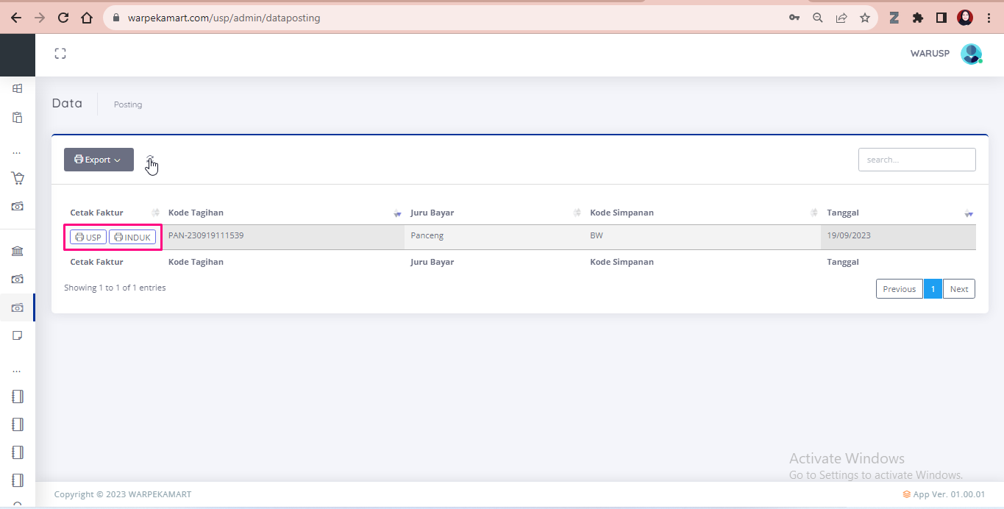
Task: Toggle the browser side panel
Action: point(941,18)
